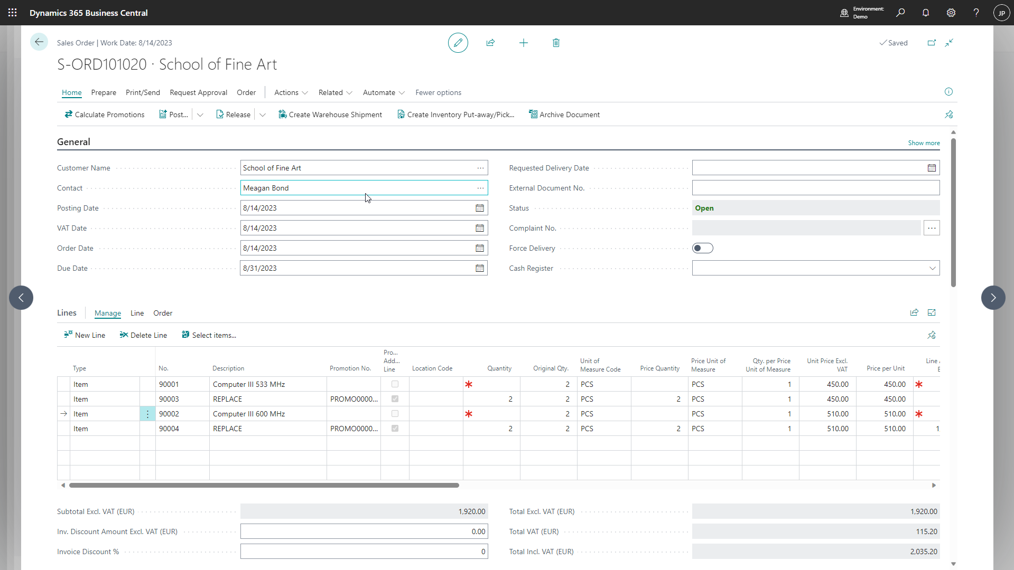Click the back arrow button

(39, 42)
